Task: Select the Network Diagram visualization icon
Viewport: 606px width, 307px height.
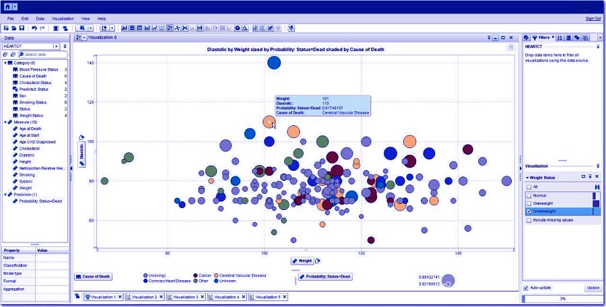Action: 176,28
